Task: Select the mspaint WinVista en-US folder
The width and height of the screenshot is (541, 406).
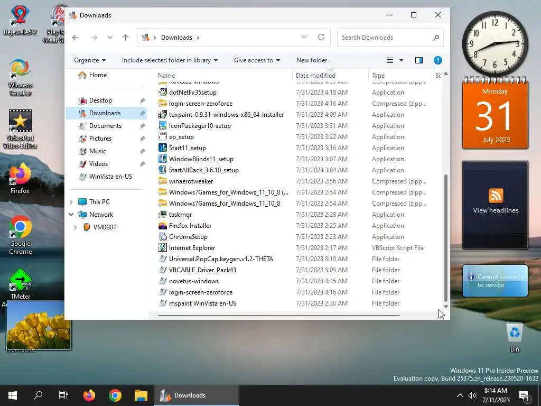Action: coord(202,303)
